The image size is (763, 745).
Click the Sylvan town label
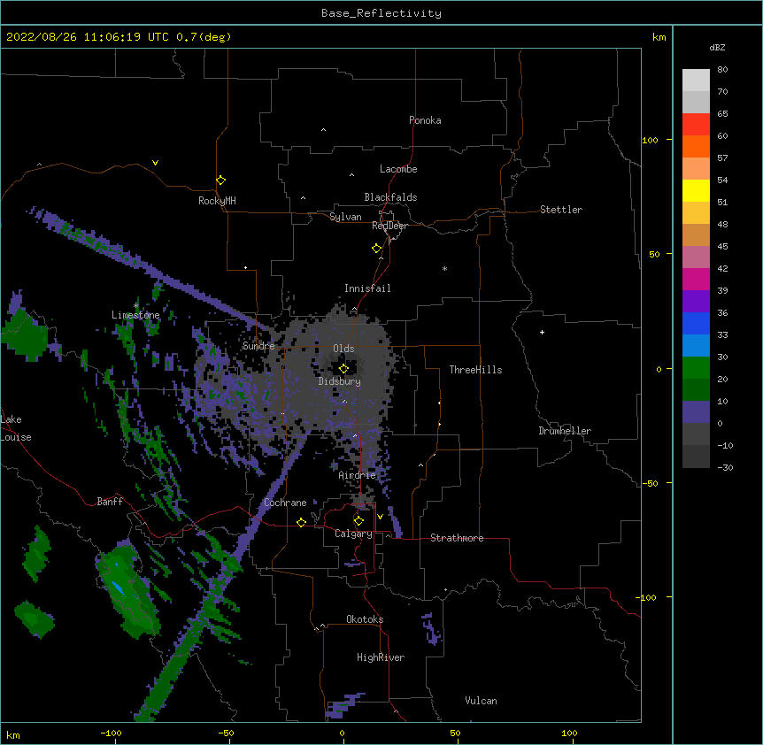(x=345, y=217)
